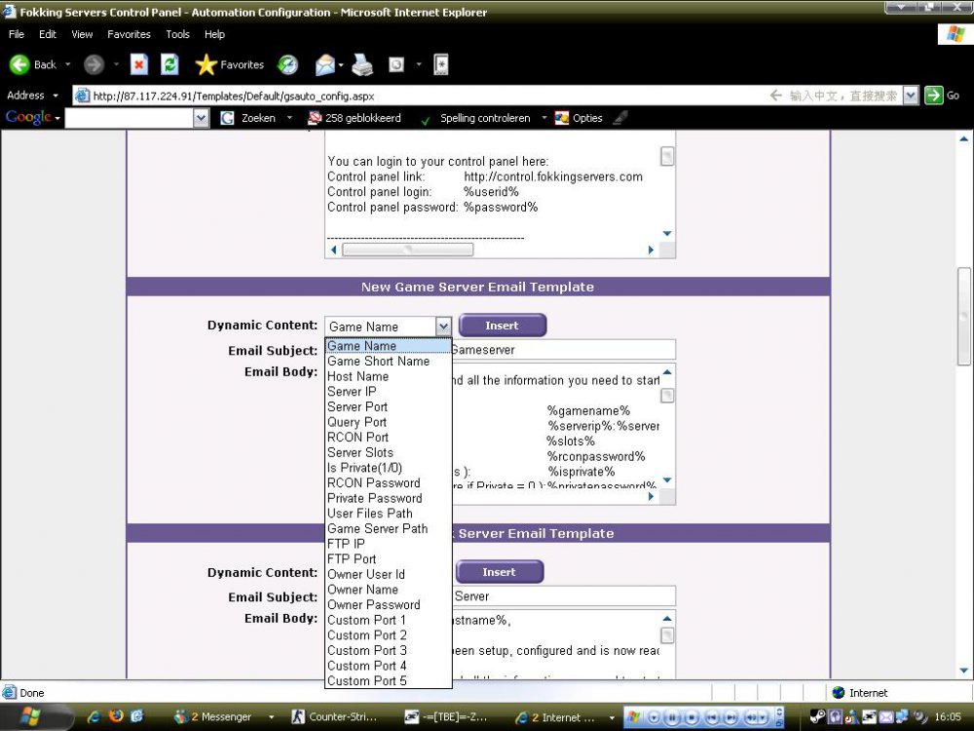Open the Mail icon in the toolbar
Viewport: 974px width, 731px height.
point(324,65)
